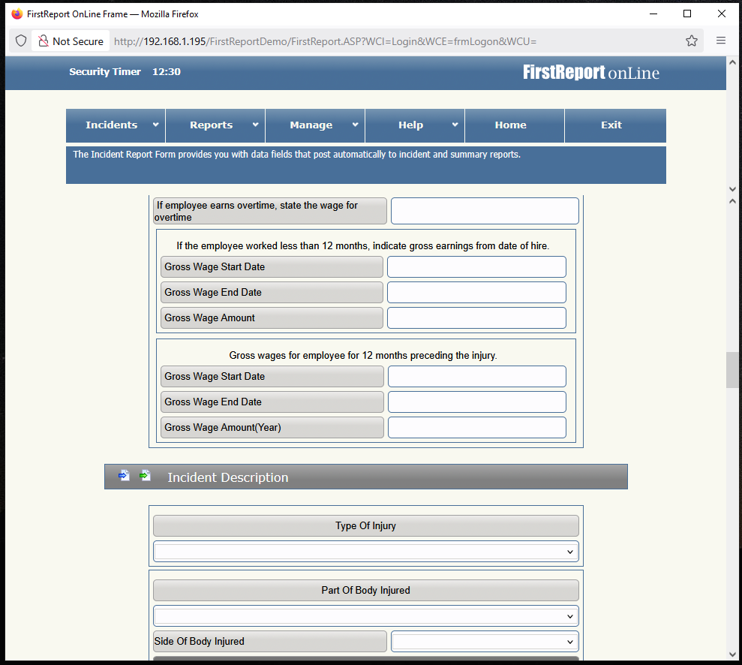Screen dimensions: 742x665
Task: Click the shield tracking protection icon
Action: tap(21, 41)
